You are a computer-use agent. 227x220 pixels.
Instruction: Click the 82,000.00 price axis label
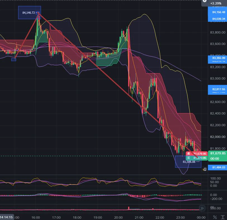[218, 137]
